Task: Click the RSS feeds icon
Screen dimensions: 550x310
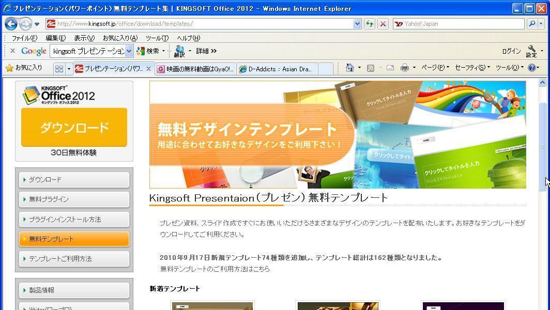Action: [x=371, y=68]
